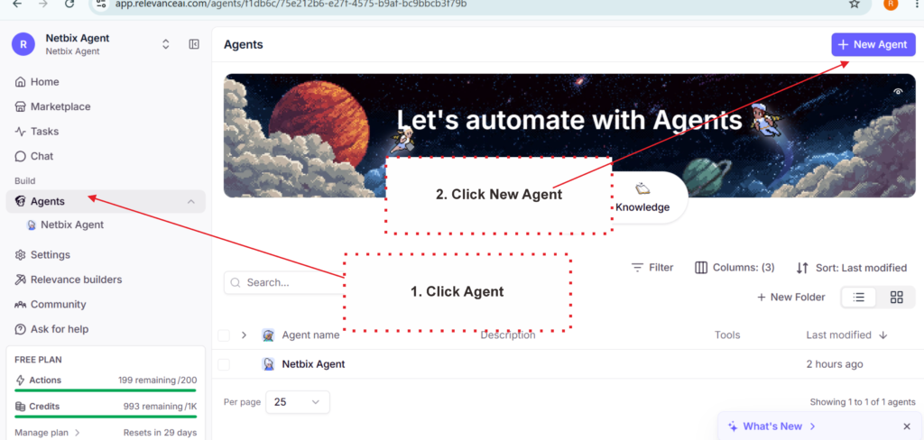The width and height of the screenshot is (924, 440).
Task: Click in the Search agents field
Action: pyautogui.click(x=283, y=283)
